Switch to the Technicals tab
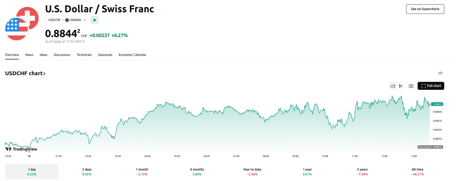The image size is (456, 181). click(x=84, y=55)
